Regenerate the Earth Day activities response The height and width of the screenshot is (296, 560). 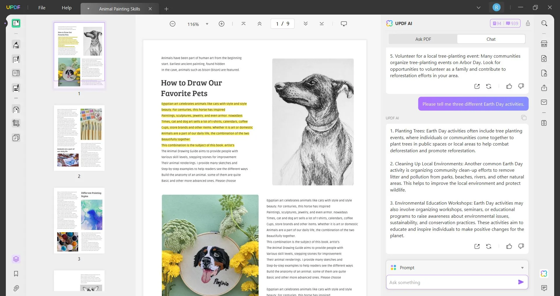489,246
